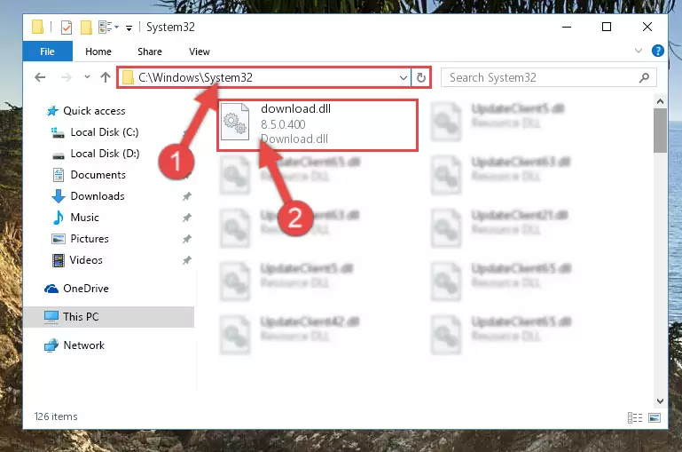This screenshot has width=682, height=452.
Task: Click the pin icon next to Pictures
Action: [x=186, y=239]
